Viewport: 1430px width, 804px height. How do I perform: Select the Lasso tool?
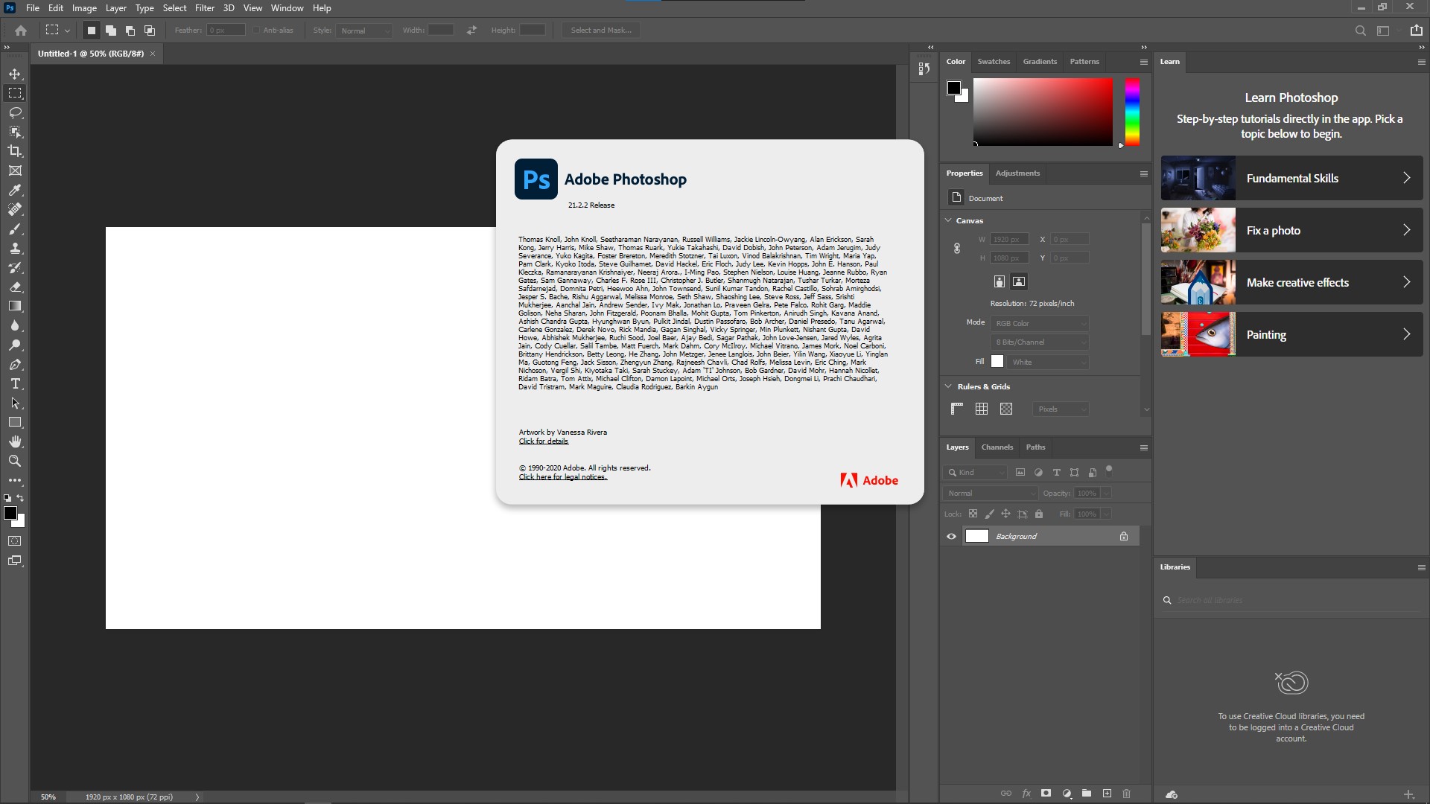click(15, 112)
